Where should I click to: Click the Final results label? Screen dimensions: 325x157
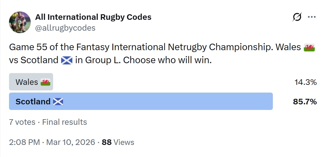[65, 122]
